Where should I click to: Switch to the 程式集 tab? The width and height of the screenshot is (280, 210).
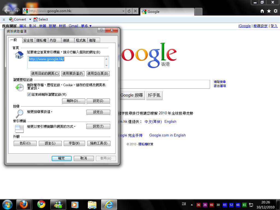pyautogui.click(x=81, y=40)
